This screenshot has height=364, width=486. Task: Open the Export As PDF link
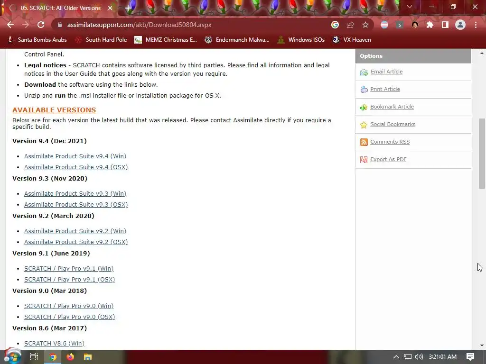pyautogui.click(x=388, y=159)
